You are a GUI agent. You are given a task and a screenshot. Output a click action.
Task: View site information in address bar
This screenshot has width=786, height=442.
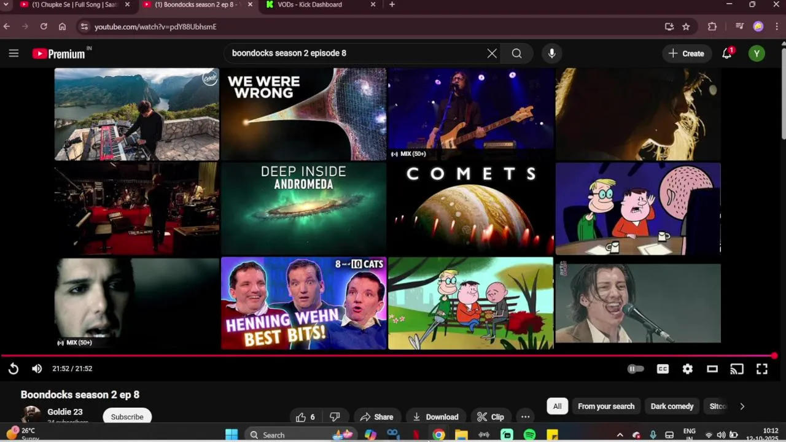(84, 26)
